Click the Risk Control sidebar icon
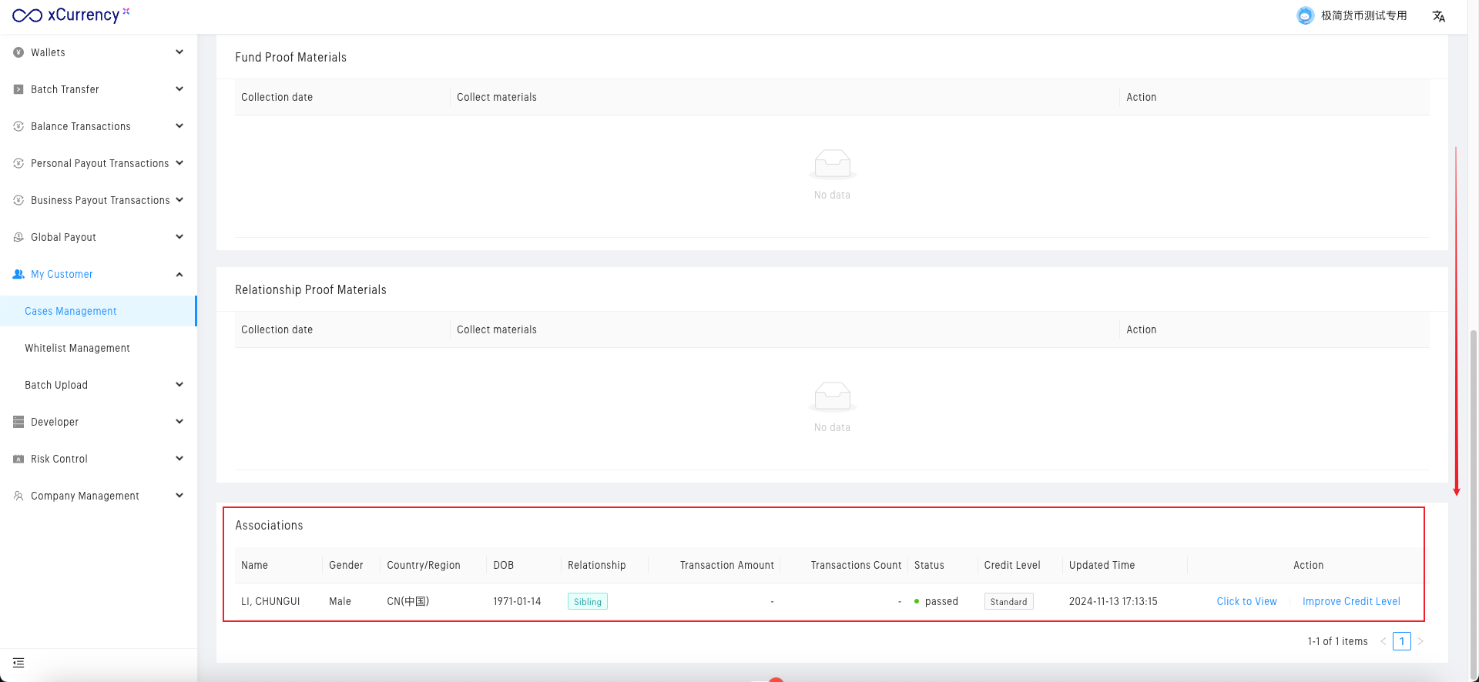Screen dimensions: 1479x682 pos(18,459)
